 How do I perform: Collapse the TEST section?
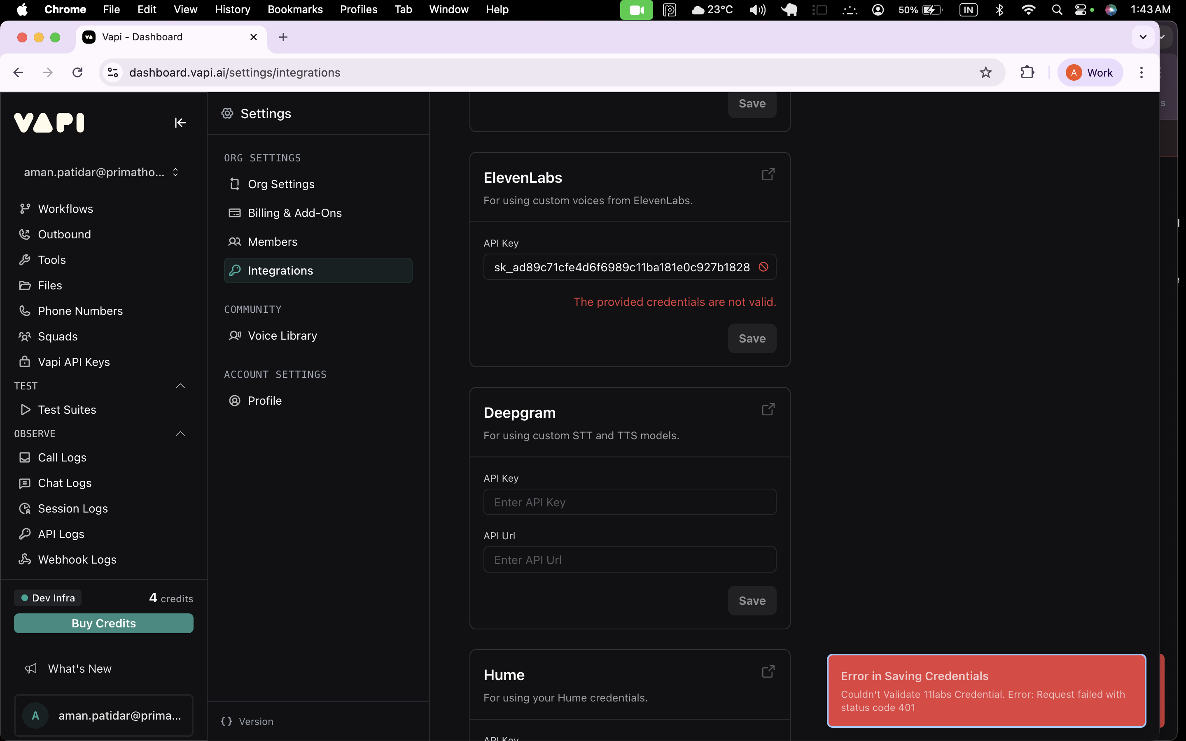pos(180,385)
